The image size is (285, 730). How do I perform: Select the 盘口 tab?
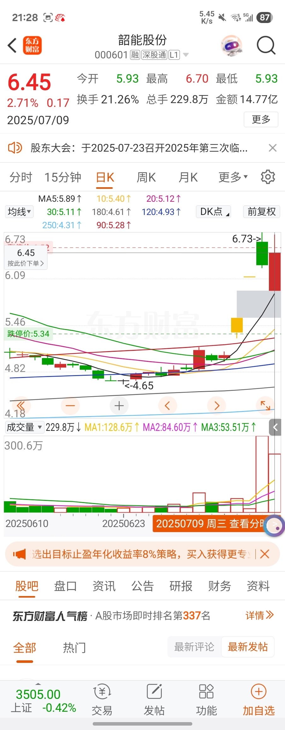66,586
